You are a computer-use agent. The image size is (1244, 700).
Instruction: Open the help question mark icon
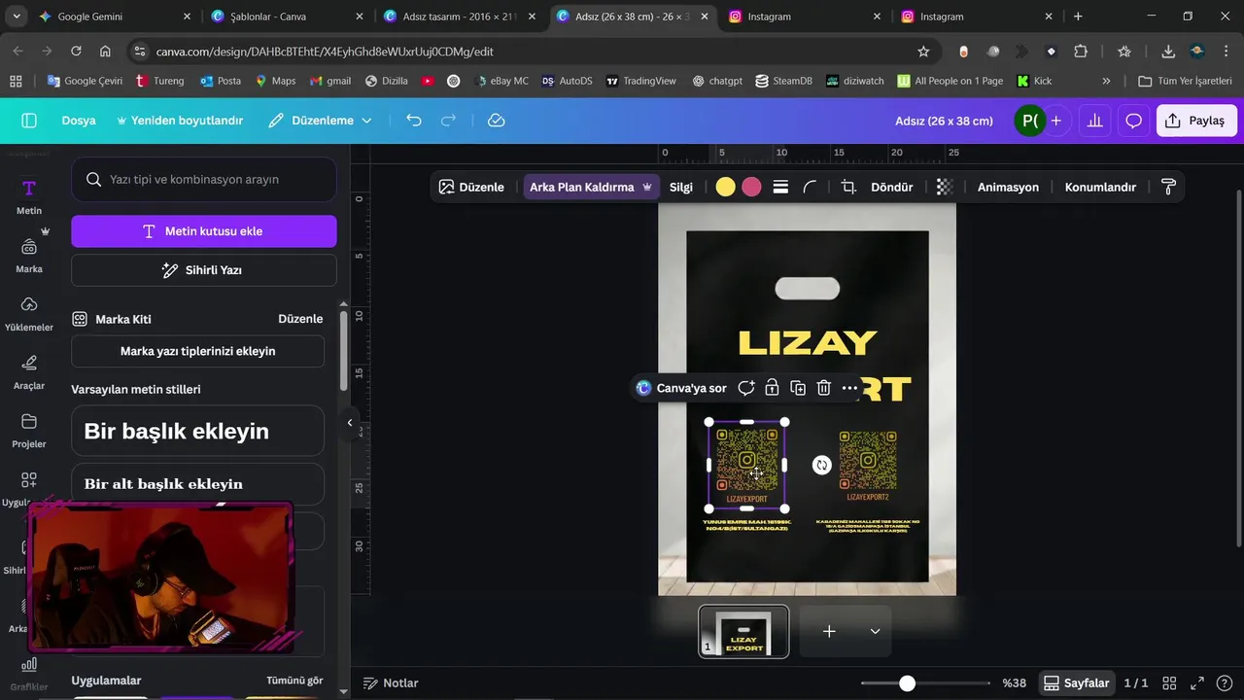[1224, 683]
